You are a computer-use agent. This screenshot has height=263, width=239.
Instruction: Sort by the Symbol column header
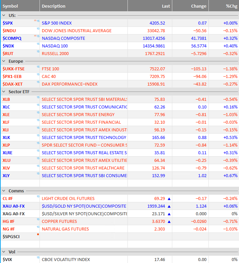point(10,6)
